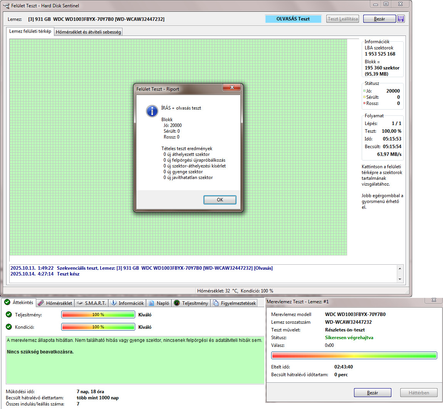The image size is (443, 409).
Task: Close the Merevlemez Teszt window
Action: (x=434, y=300)
